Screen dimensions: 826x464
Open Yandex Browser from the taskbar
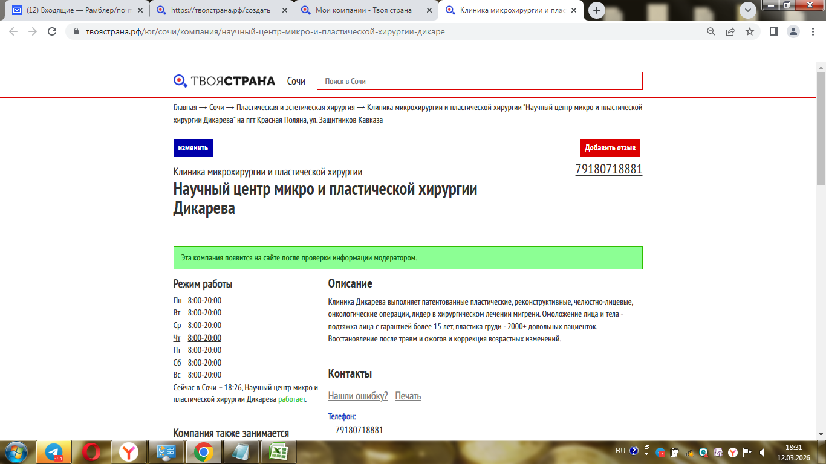pyautogui.click(x=128, y=451)
